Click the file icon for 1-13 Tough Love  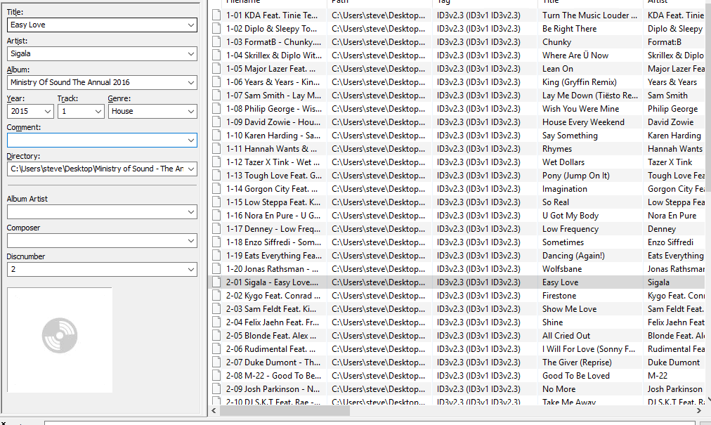point(217,176)
